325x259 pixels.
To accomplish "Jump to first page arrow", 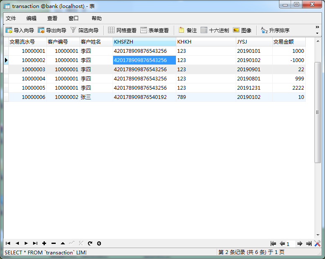I will (273, 243).
